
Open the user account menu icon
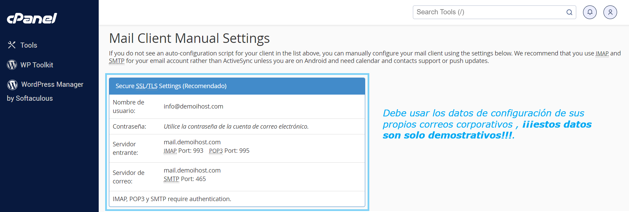point(610,12)
